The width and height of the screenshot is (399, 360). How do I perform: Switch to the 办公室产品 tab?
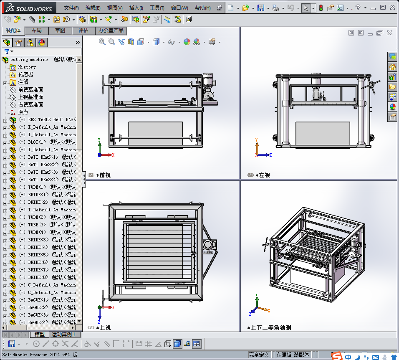111,30
